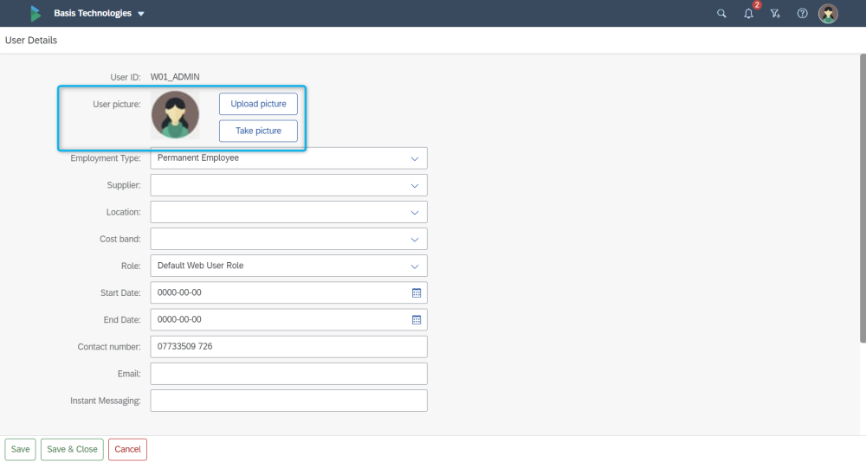866x462 pixels.
Task: Click the user avatar in top bar
Action: [829, 14]
